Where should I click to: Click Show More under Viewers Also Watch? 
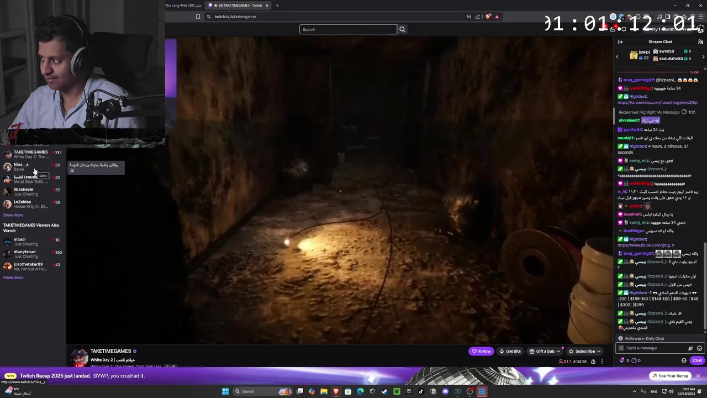(13, 277)
